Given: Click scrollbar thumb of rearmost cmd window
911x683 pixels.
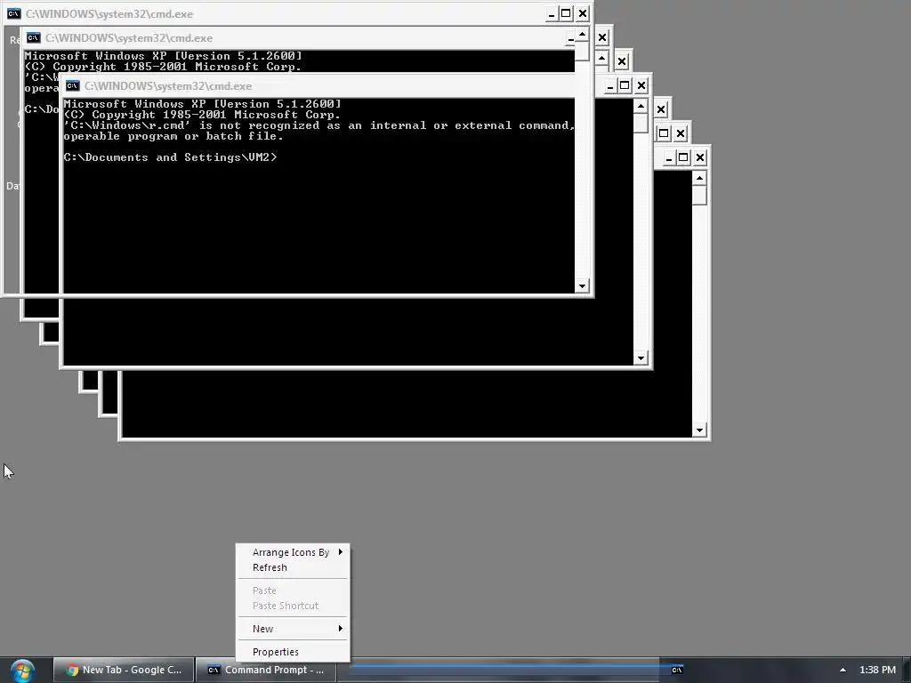Looking at the screenshot, I should coord(699,195).
